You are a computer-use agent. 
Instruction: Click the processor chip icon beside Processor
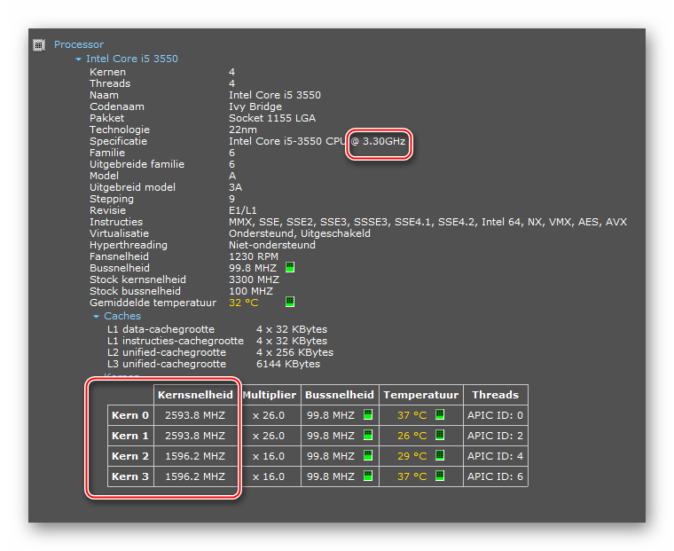(x=39, y=44)
